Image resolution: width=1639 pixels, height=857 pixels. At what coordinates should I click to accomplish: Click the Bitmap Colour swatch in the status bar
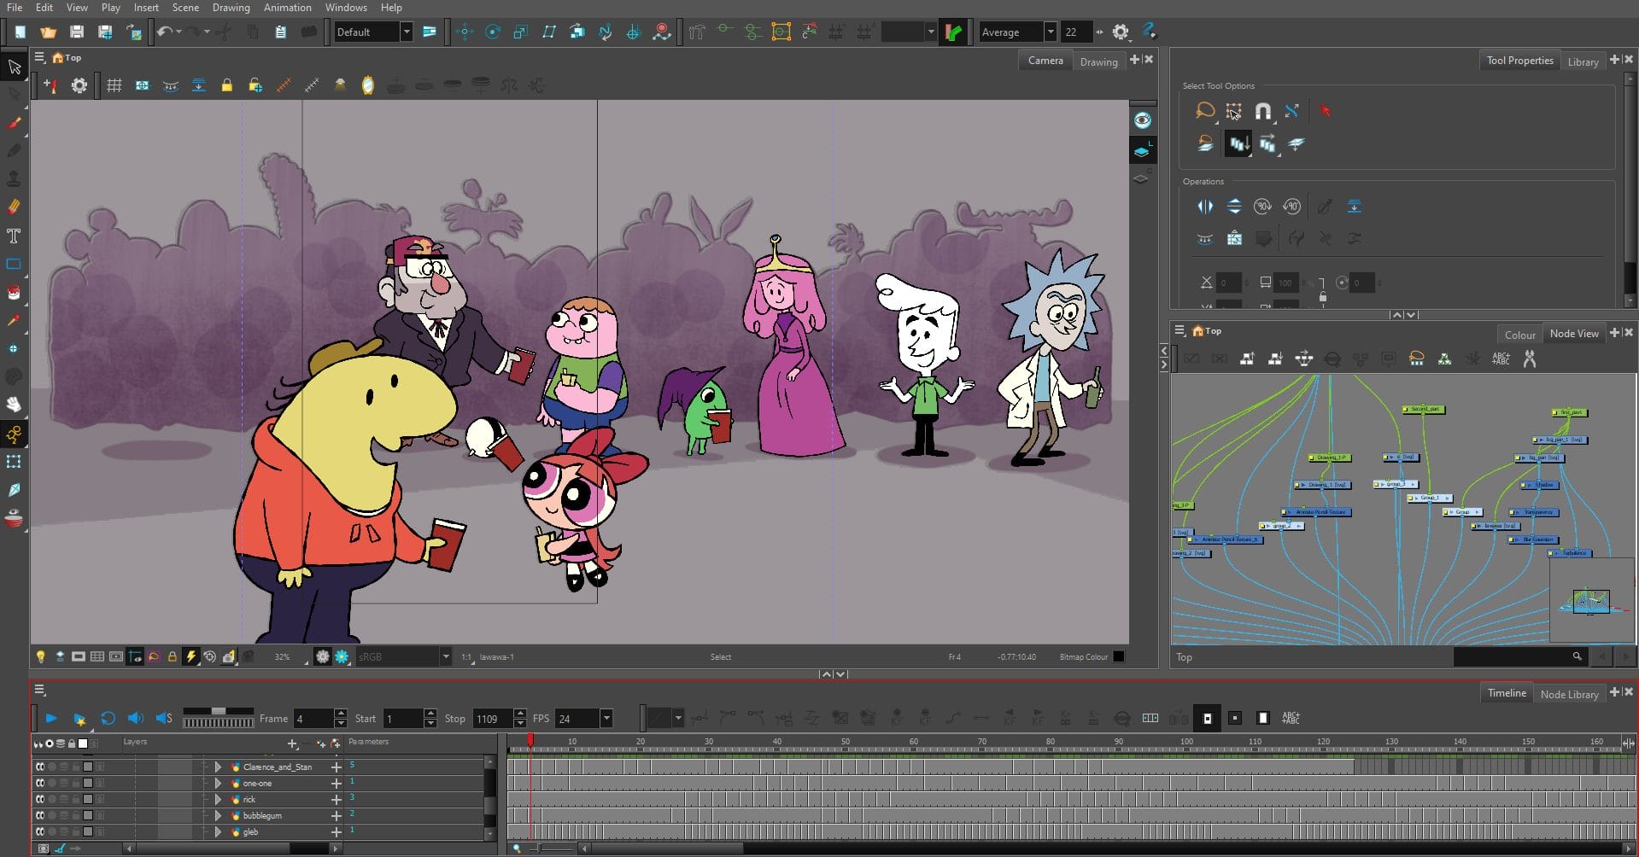click(1119, 656)
